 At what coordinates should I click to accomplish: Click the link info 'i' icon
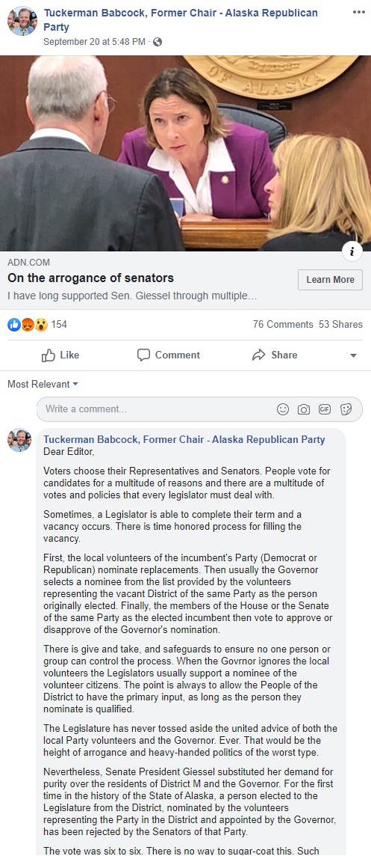[x=352, y=251]
